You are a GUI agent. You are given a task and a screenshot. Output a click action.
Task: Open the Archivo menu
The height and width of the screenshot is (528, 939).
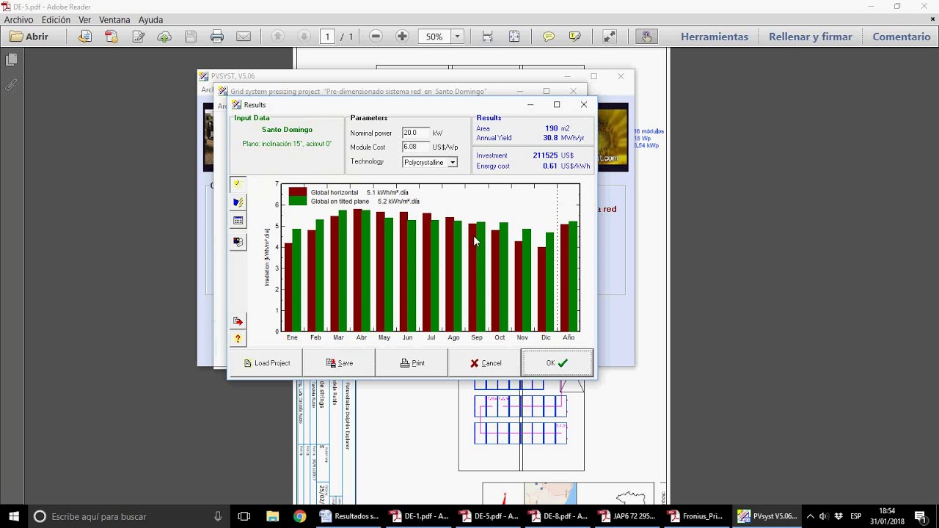pyautogui.click(x=19, y=20)
